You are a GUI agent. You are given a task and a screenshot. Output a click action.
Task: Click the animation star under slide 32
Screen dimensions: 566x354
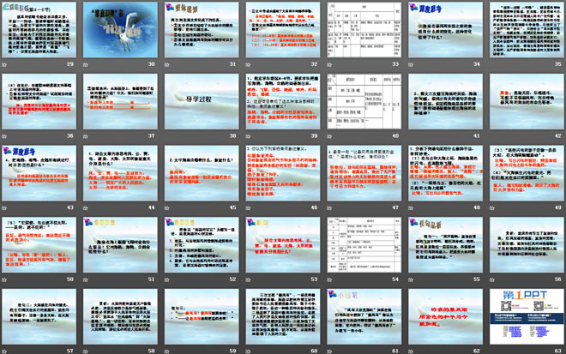pyautogui.click(x=248, y=65)
